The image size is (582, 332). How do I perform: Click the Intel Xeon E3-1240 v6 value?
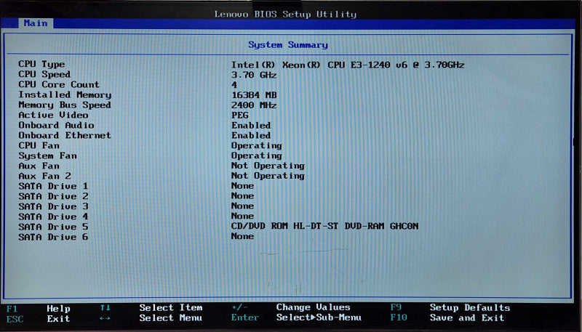coord(348,65)
